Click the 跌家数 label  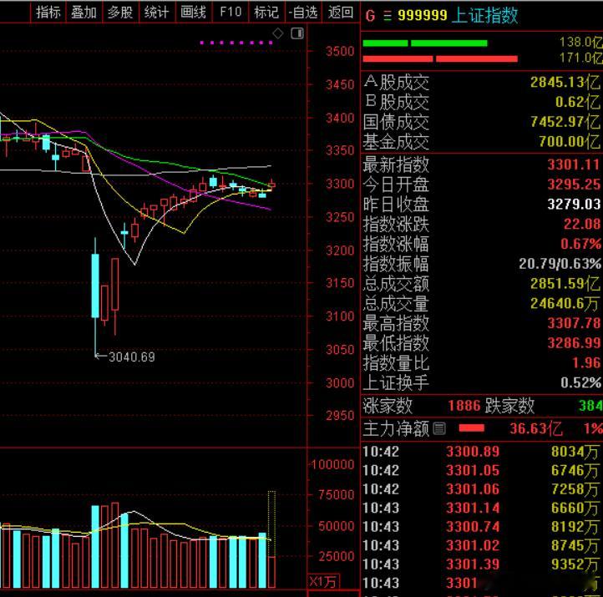pyautogui.click(x=510, y=406)
